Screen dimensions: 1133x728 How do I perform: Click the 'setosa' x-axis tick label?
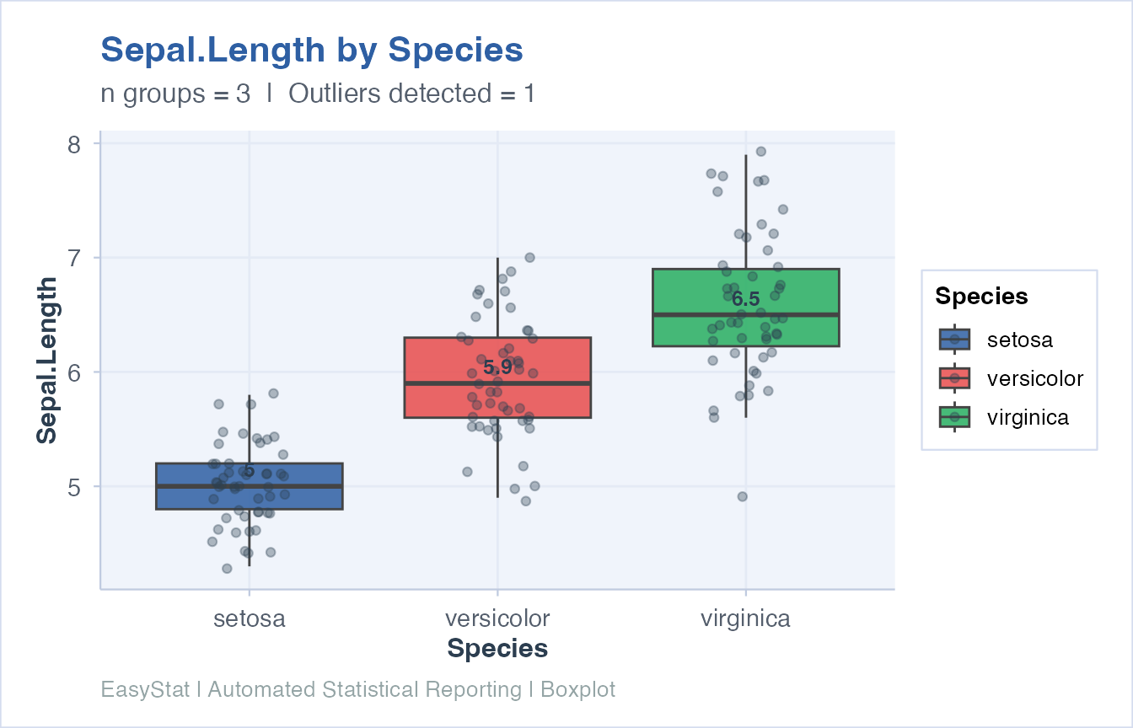tap(250, 619)
